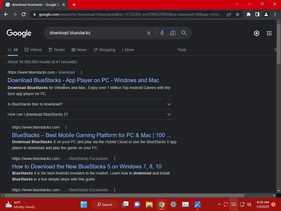The width and height of the screenshot is (281, 211).
Task: Expand 'How can I download BlueStacks 5?'
Action: [90, 115]
